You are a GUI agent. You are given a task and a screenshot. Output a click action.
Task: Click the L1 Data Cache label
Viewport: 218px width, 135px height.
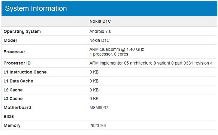(18, 81)
